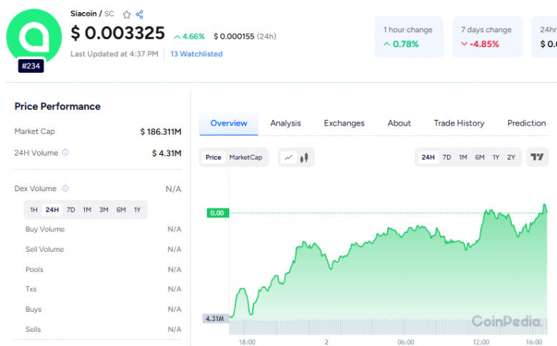
Task: Click the 13 Watchlisted link
Action: (x=196, y=54)
